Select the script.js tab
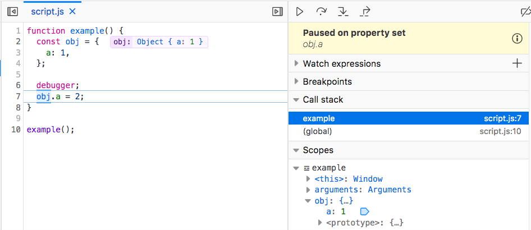 pyautogui.click(x=47, y=11)
